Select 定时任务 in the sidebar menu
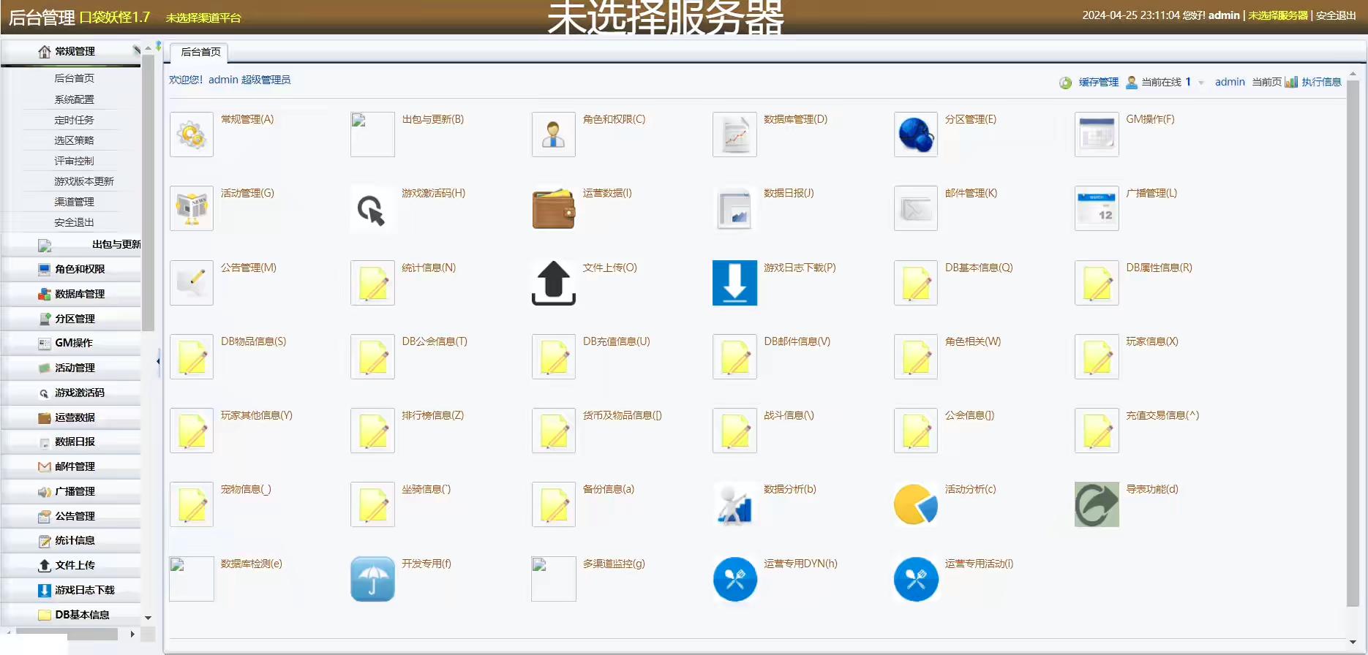Viewport: 1368px width, 655px height. pos(74,120)
